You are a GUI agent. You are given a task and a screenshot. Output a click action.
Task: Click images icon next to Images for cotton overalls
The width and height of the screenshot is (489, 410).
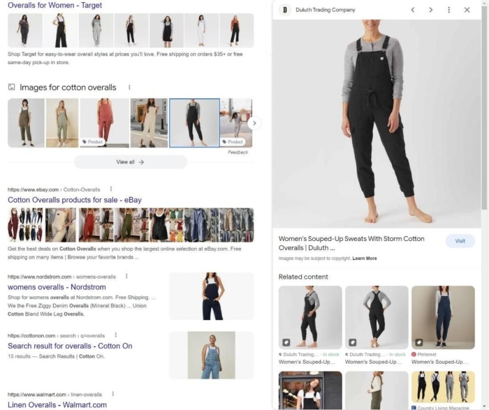(x=12, y=87)
